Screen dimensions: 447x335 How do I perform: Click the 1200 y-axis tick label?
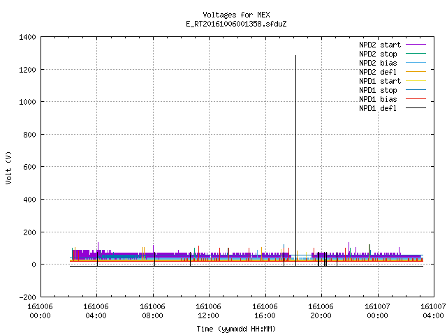(x=27, y=70)
